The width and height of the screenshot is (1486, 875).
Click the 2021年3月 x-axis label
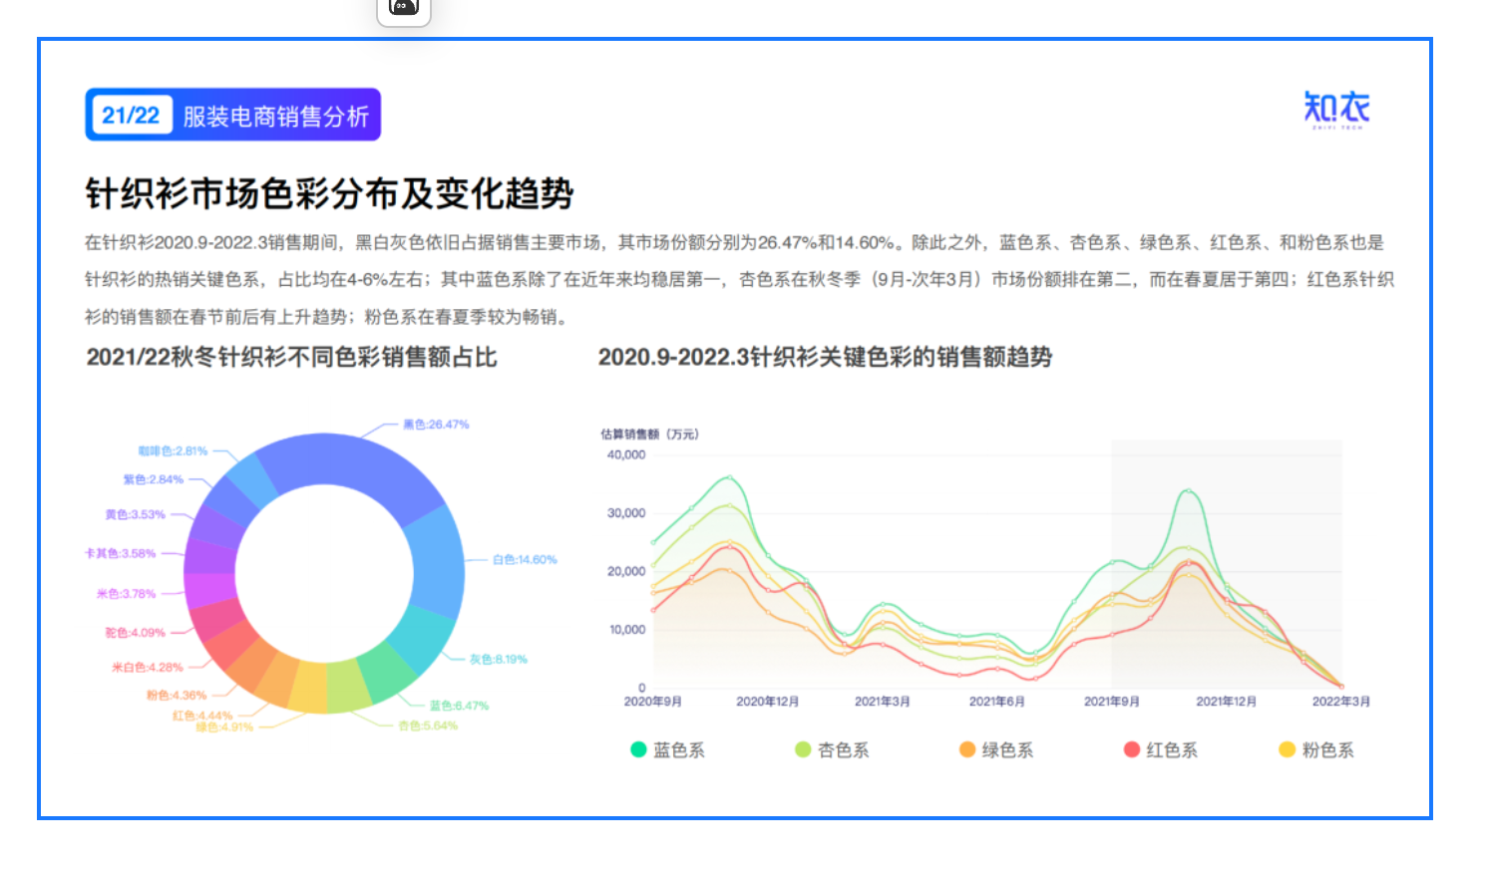[883, 702]
